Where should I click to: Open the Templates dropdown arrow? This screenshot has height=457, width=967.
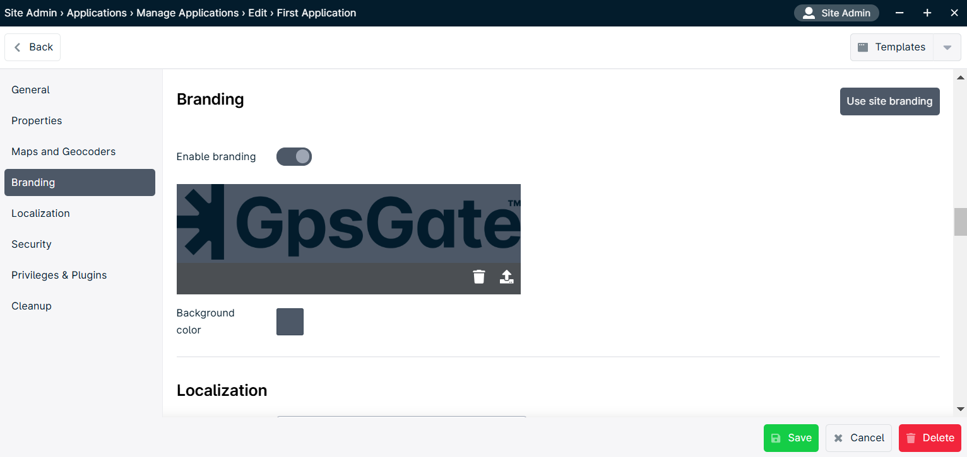tap(947, 47)
